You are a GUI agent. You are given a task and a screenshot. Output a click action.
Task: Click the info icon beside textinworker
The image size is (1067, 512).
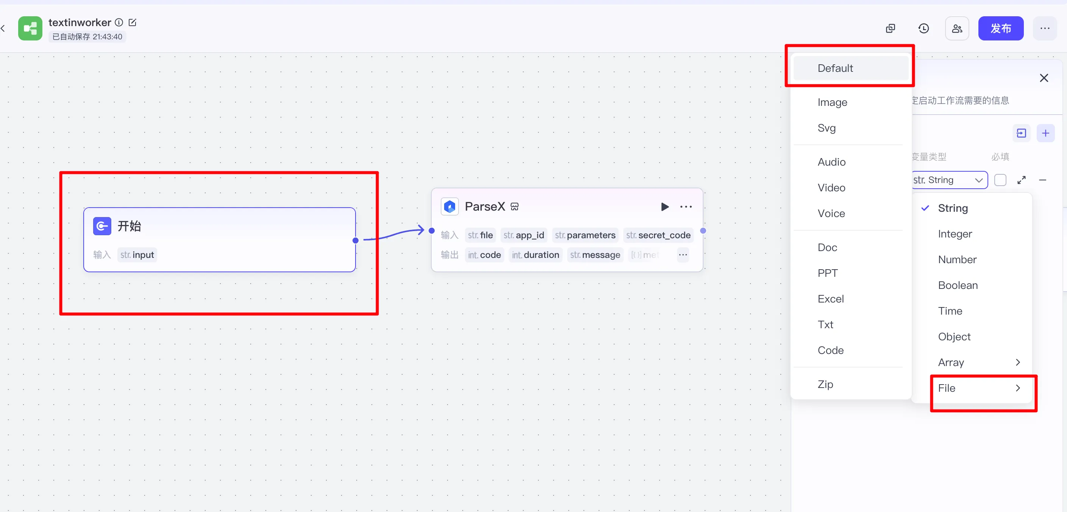click(x=119, y=22)
